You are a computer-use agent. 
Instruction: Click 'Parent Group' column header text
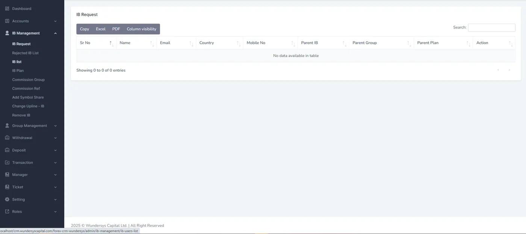click(364, 43)
